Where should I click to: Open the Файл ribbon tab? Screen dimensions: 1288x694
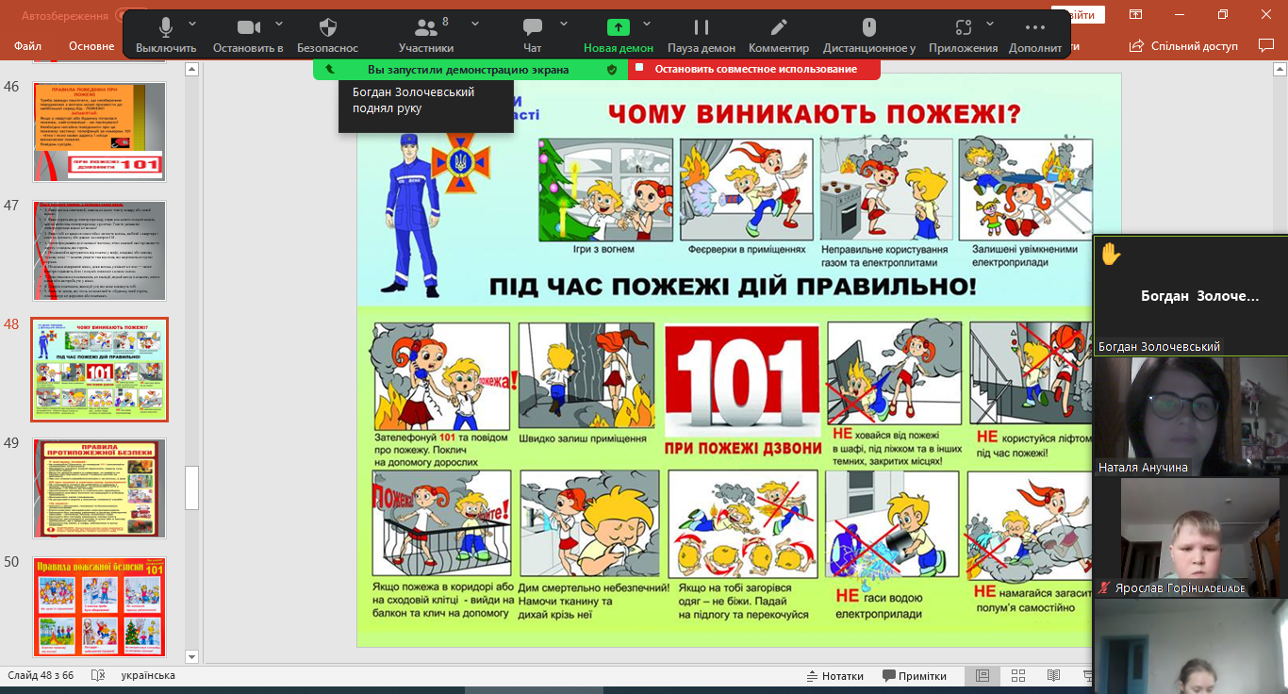pos(27,45)
